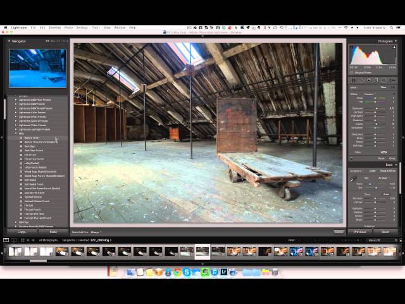Set Navigator zoom to FIT

point(47,41)
